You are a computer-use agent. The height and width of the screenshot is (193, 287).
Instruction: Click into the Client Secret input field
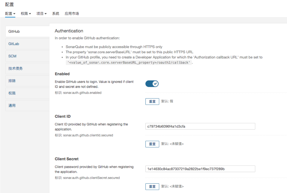coord(200,169)
